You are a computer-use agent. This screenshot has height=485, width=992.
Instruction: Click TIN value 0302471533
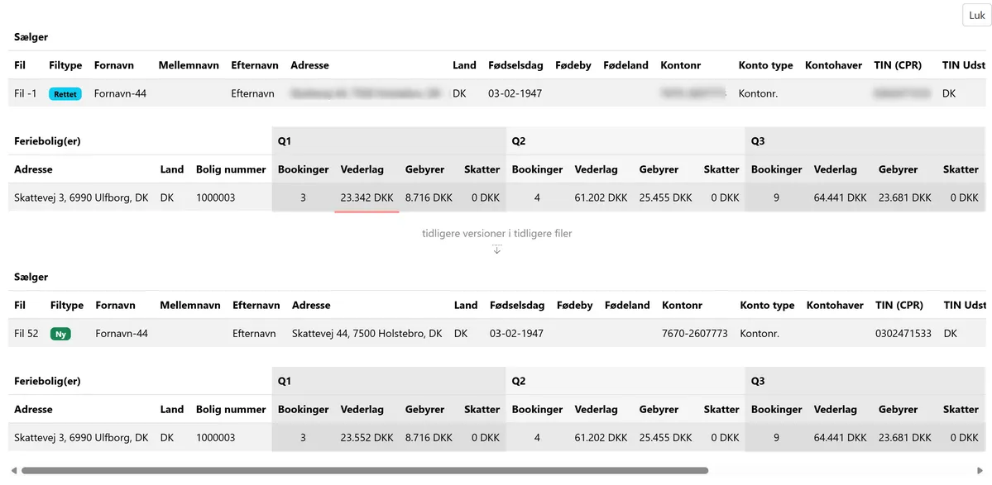pyautogui.click(x=903, y=334)
